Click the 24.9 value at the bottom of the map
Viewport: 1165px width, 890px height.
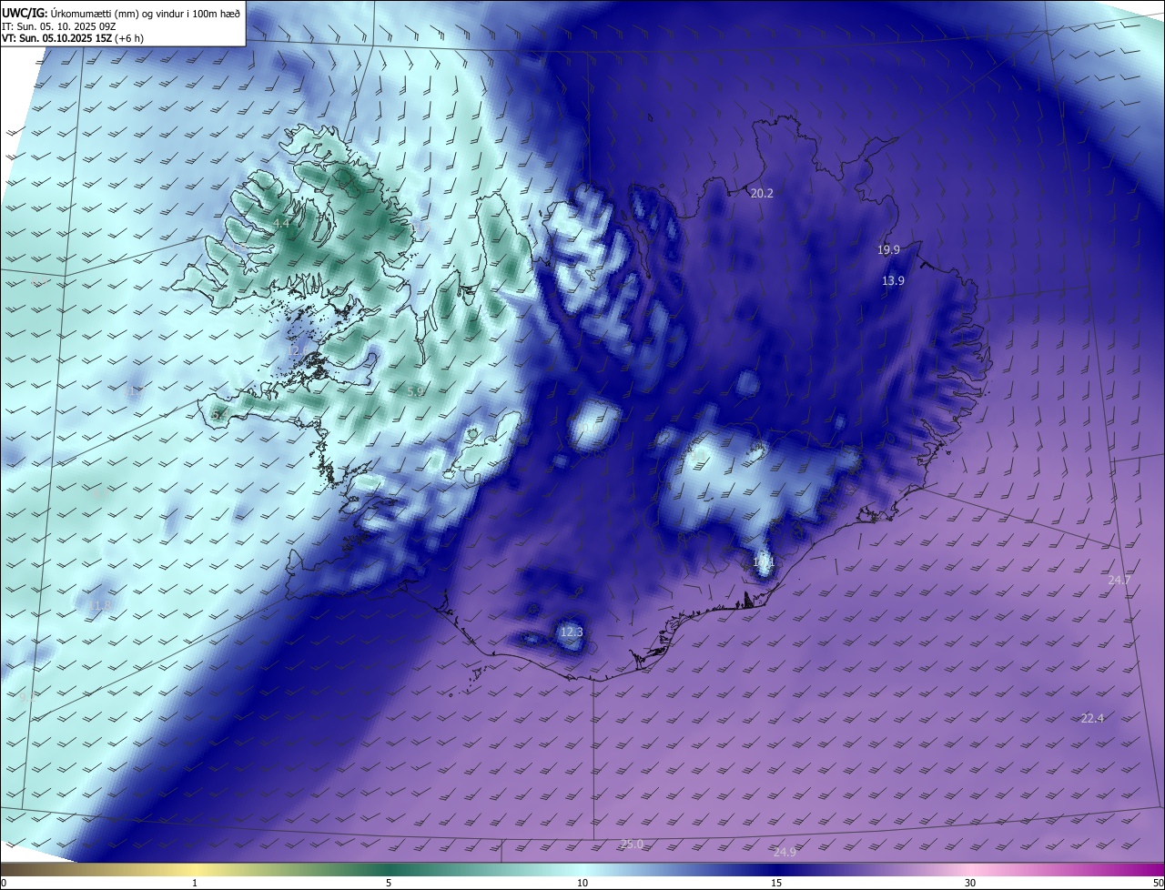pos(785,853)
